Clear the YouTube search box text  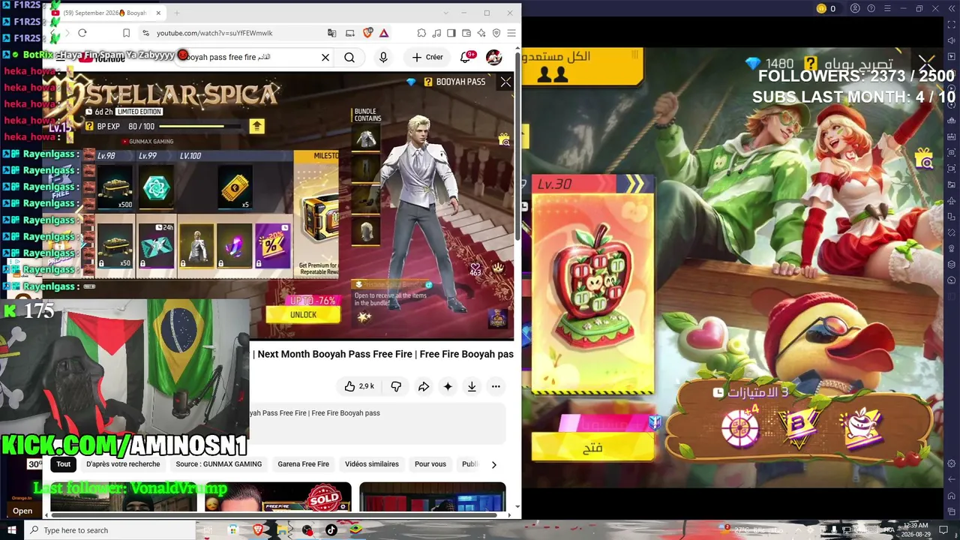point(325,57)
